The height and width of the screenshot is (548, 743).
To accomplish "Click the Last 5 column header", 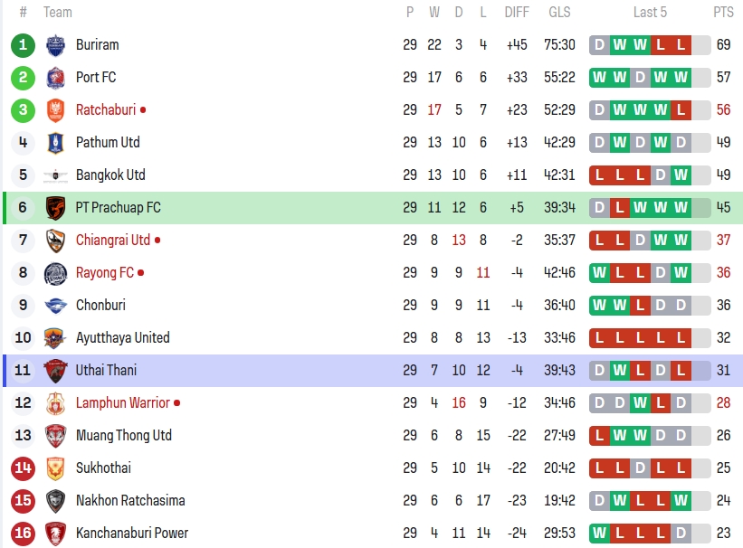I will point(650,12).
